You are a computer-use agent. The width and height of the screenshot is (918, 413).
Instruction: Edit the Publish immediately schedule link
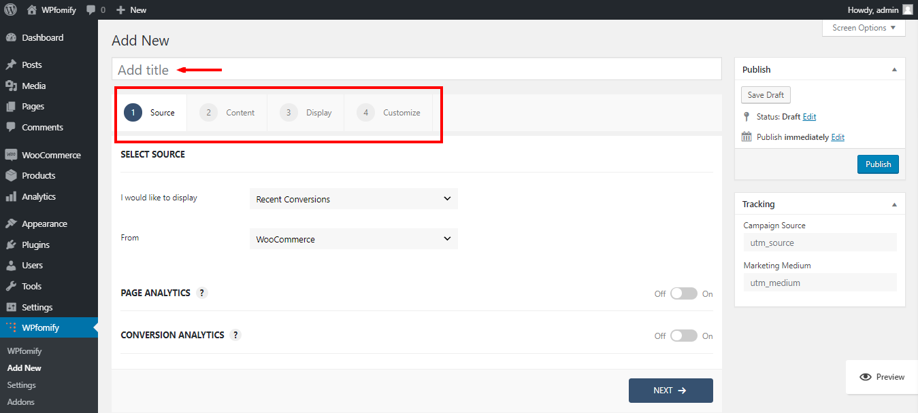[x=838, y=137]
